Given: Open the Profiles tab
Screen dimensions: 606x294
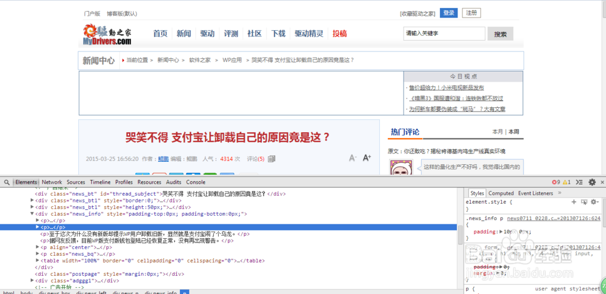Looking at the screenshot, I should point(124,182).
